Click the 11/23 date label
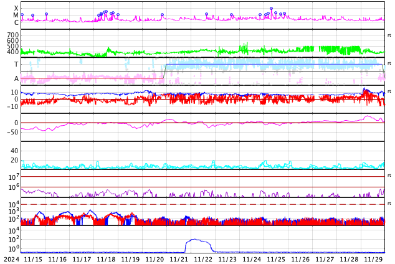395x264 pixels. (x=227, y=260)
